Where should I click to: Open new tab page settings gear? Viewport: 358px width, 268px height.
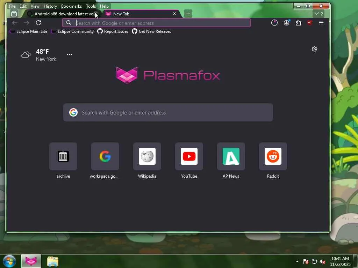(x=315, y=49)
